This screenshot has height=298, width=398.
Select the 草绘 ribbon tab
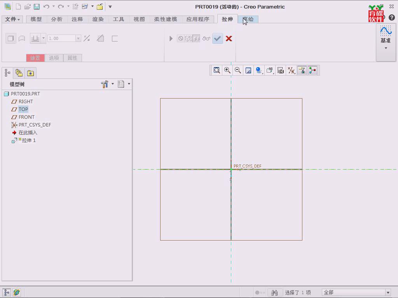(x=248, y=19)
